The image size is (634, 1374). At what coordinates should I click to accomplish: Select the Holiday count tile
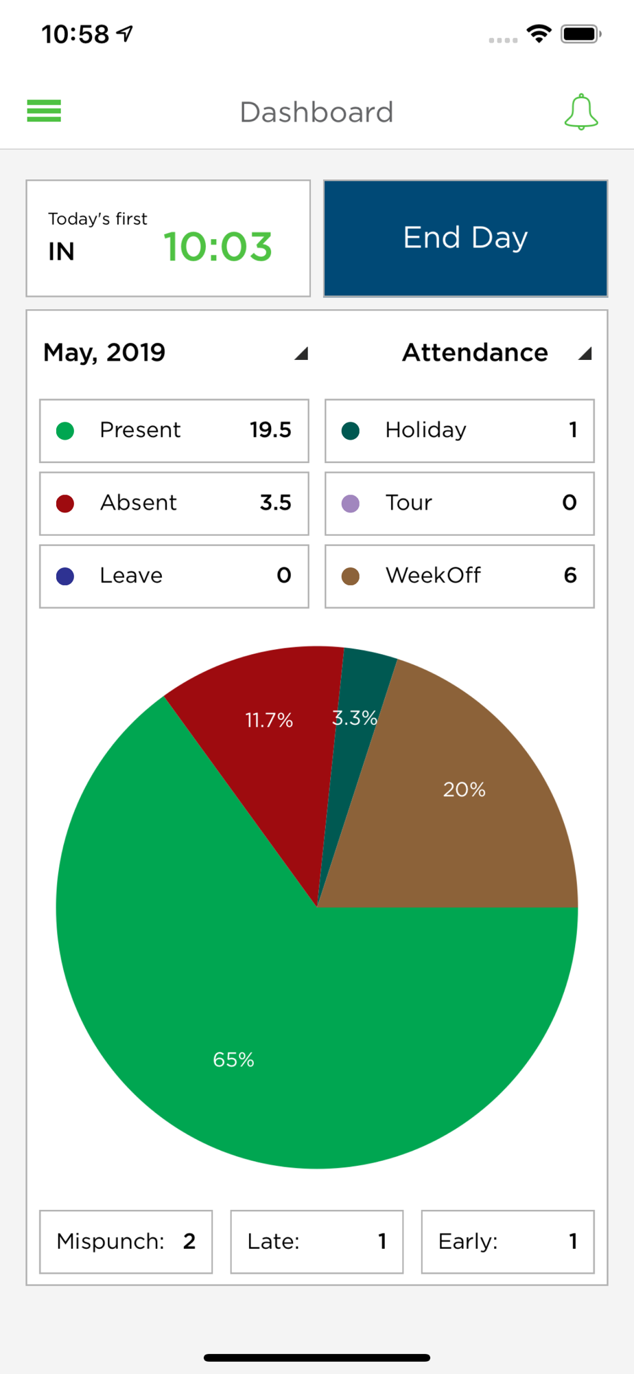point(460,431)
